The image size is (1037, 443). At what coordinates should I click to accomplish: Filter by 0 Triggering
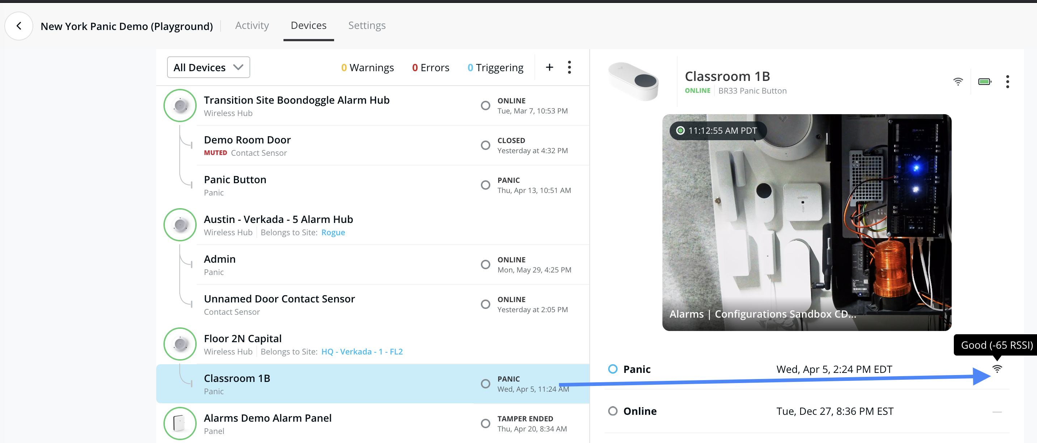495,68
